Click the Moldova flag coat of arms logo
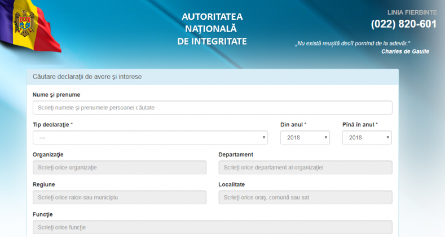445x237 pixels. point(24,24)
